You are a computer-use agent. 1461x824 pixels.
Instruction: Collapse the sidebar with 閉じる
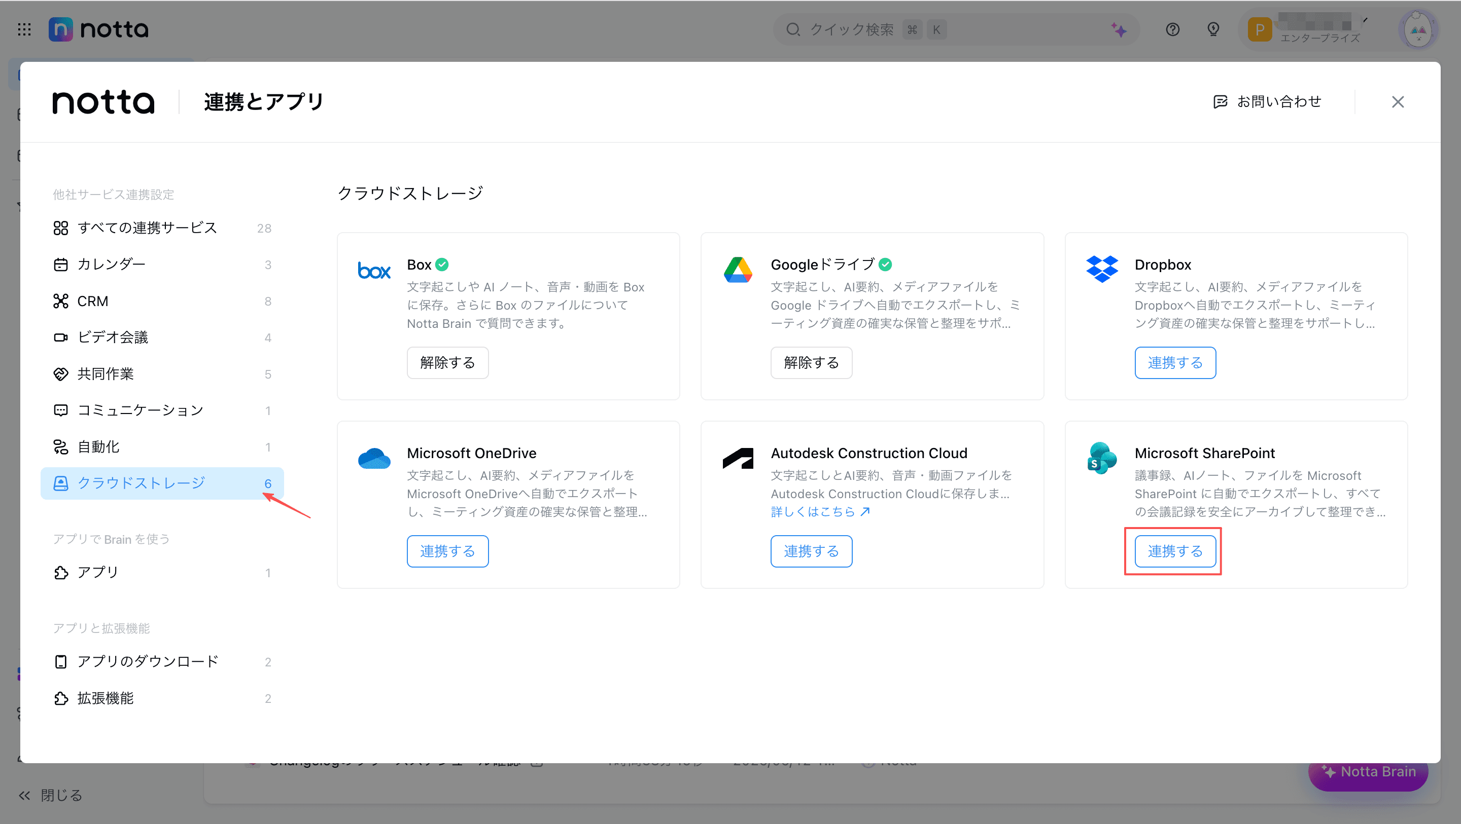click(51, 796)
